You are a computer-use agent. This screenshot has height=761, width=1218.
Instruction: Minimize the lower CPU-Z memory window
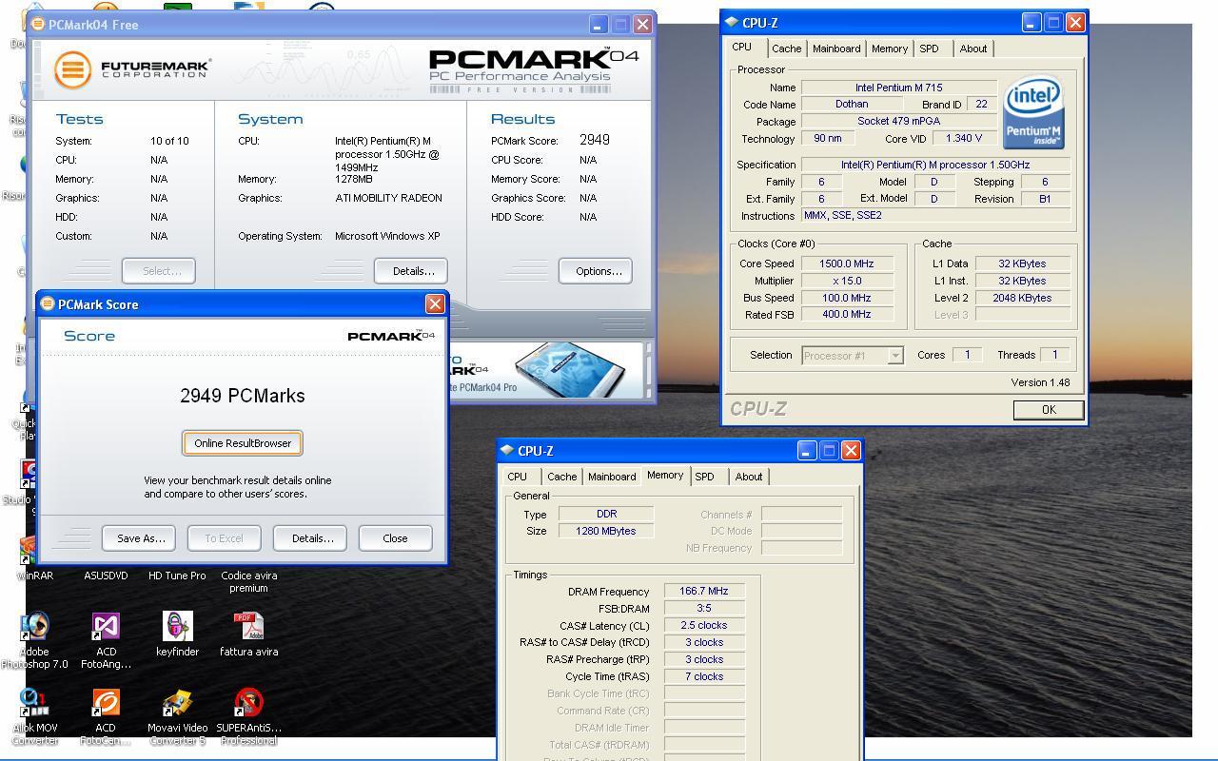pyautogui.click(x=807, y=451)
